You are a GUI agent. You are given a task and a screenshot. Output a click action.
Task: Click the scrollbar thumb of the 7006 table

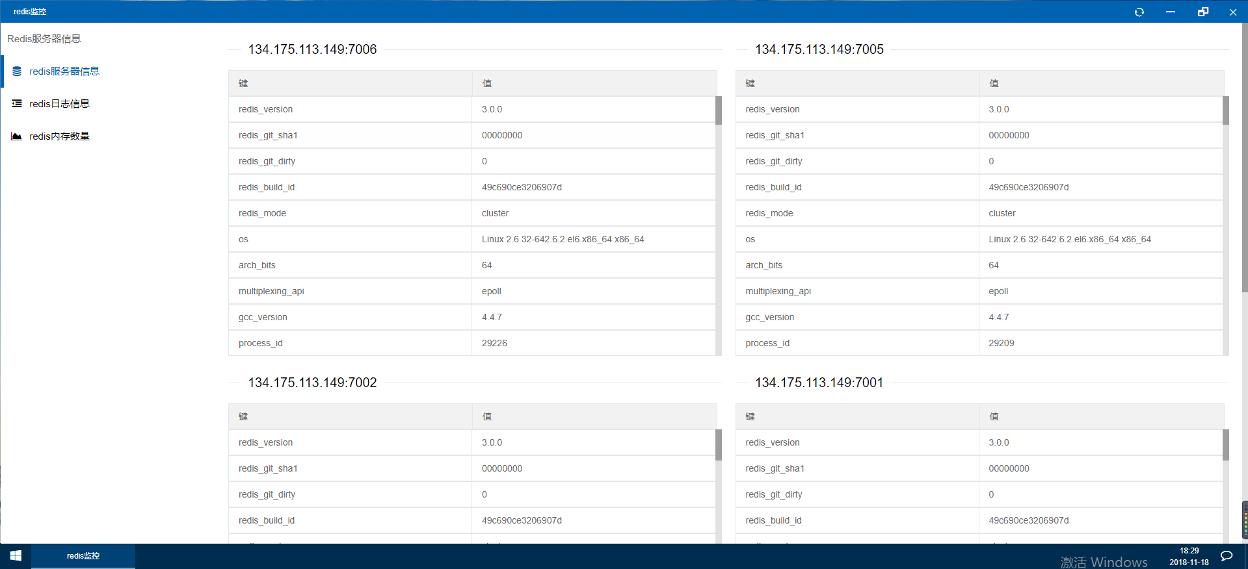pos(719,110)
